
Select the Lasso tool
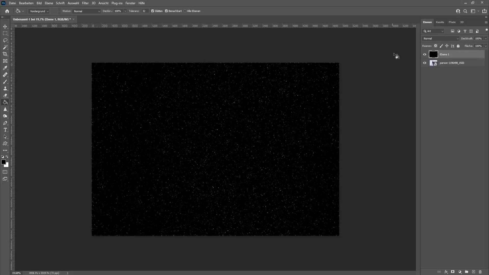tap(5, 40)
